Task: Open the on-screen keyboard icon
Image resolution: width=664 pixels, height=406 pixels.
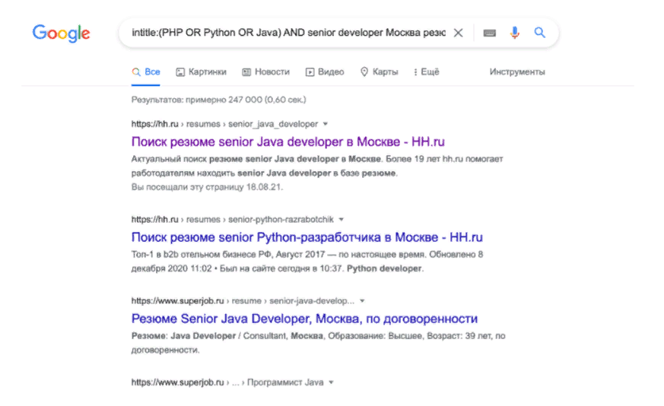Action: click(x=489, y=33)
